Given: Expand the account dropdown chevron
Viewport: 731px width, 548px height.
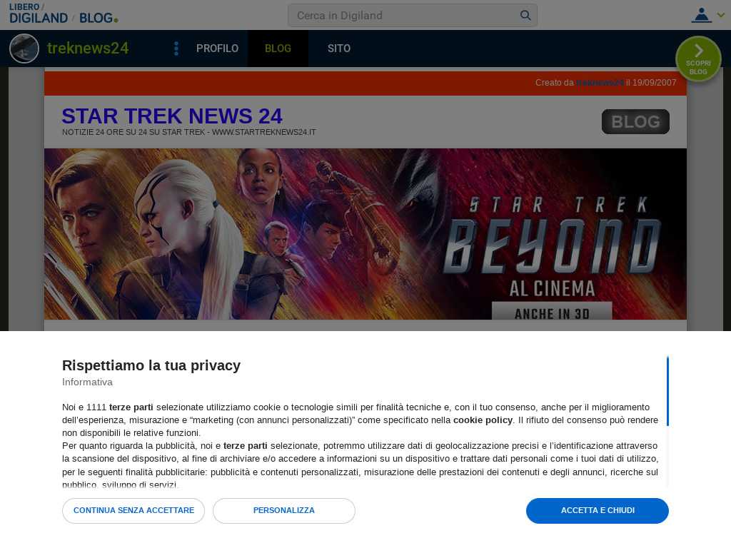Looking at the screenshot, I should [x=721, y=15].
